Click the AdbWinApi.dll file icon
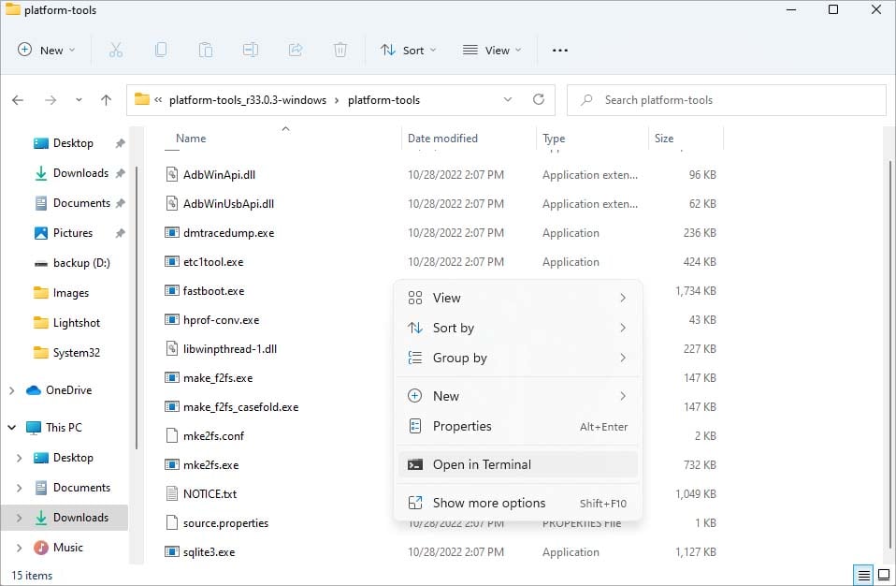Image resolution: width=896 pixels, height=586 pixels. (x=171, y=174)
